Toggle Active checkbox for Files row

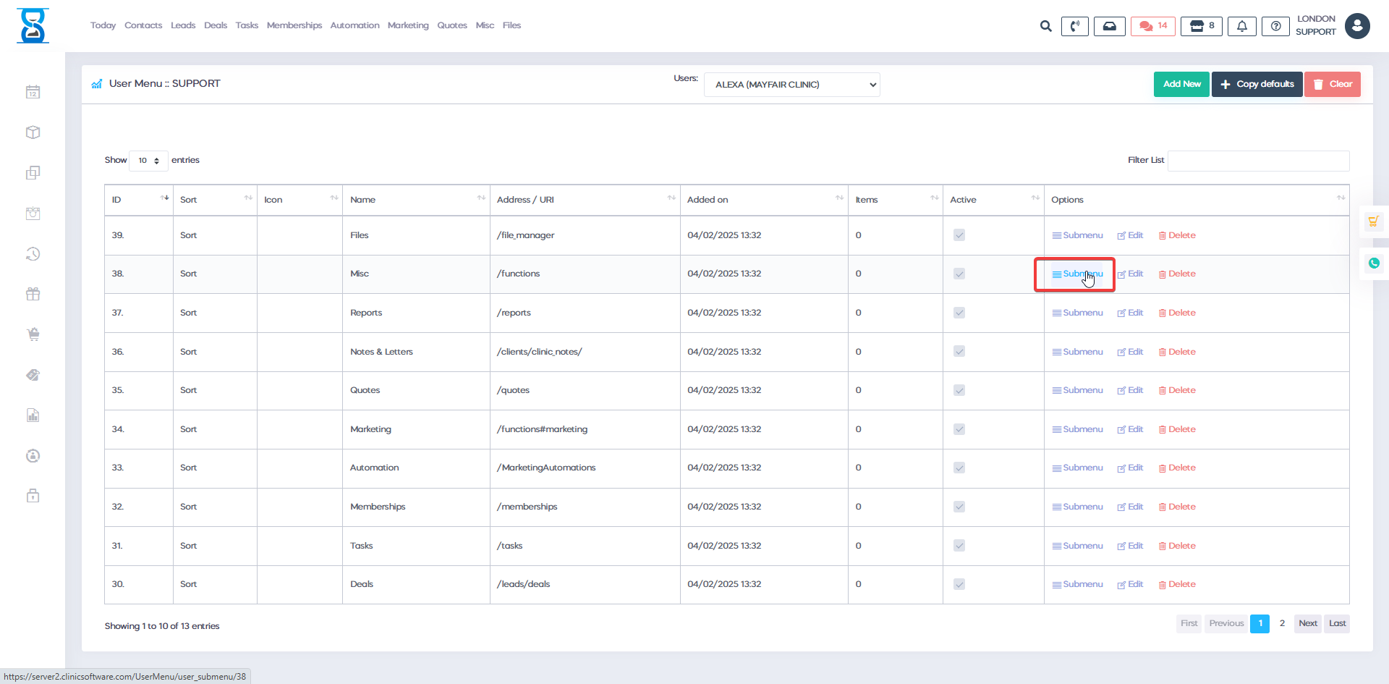tap(959, 235)
